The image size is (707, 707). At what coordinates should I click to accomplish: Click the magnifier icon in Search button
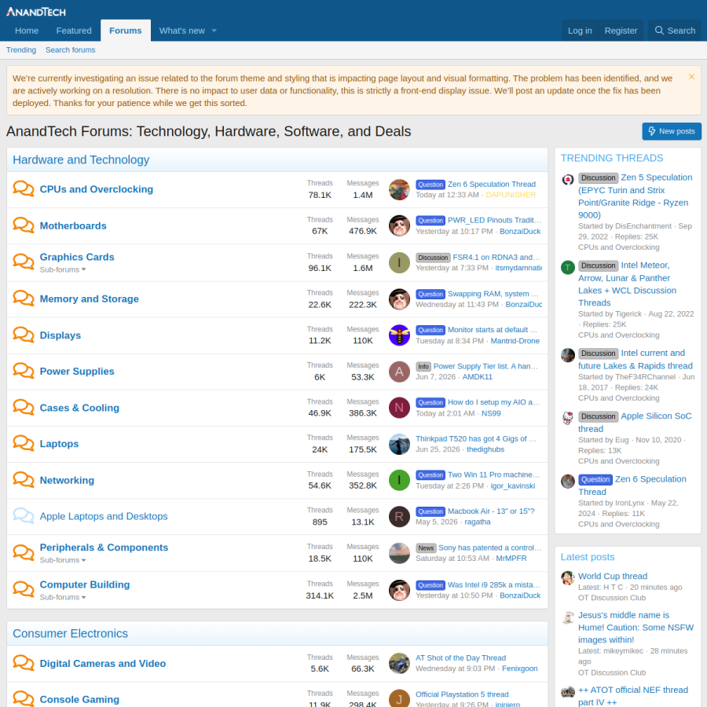pyautogui.click(x=659, y=30)
